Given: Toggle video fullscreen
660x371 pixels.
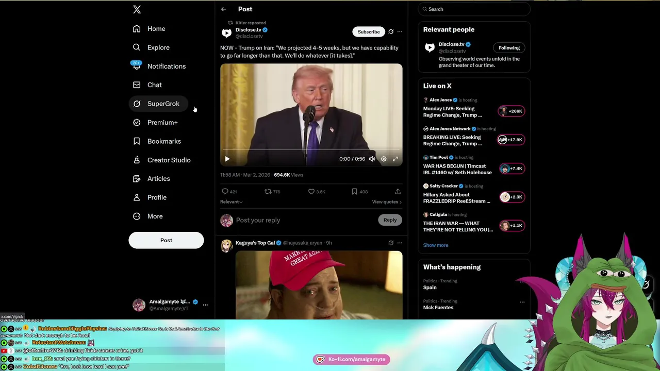Looking at the screenshot, I should (395, 159).
